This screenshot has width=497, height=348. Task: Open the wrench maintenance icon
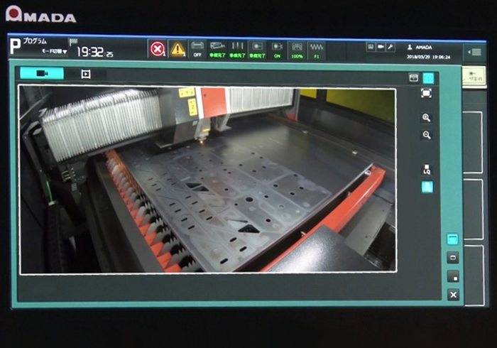click(x=390, y=48)
